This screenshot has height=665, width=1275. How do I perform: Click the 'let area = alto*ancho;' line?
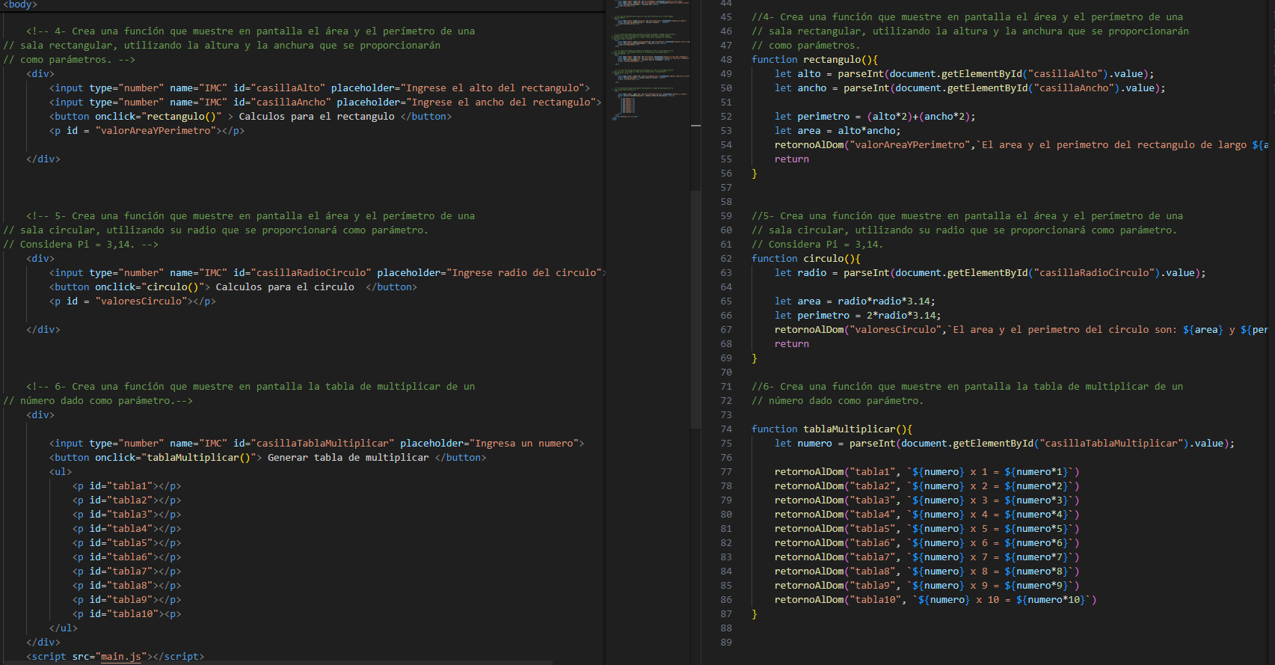coord(838,131)
